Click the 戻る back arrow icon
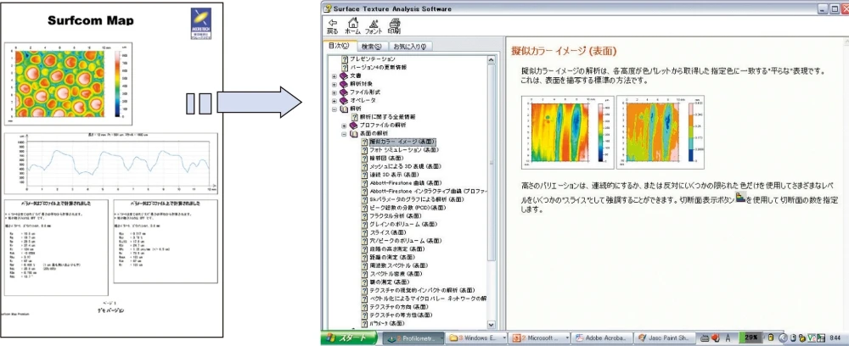This screenshot has width=849, height=346. 333,23
